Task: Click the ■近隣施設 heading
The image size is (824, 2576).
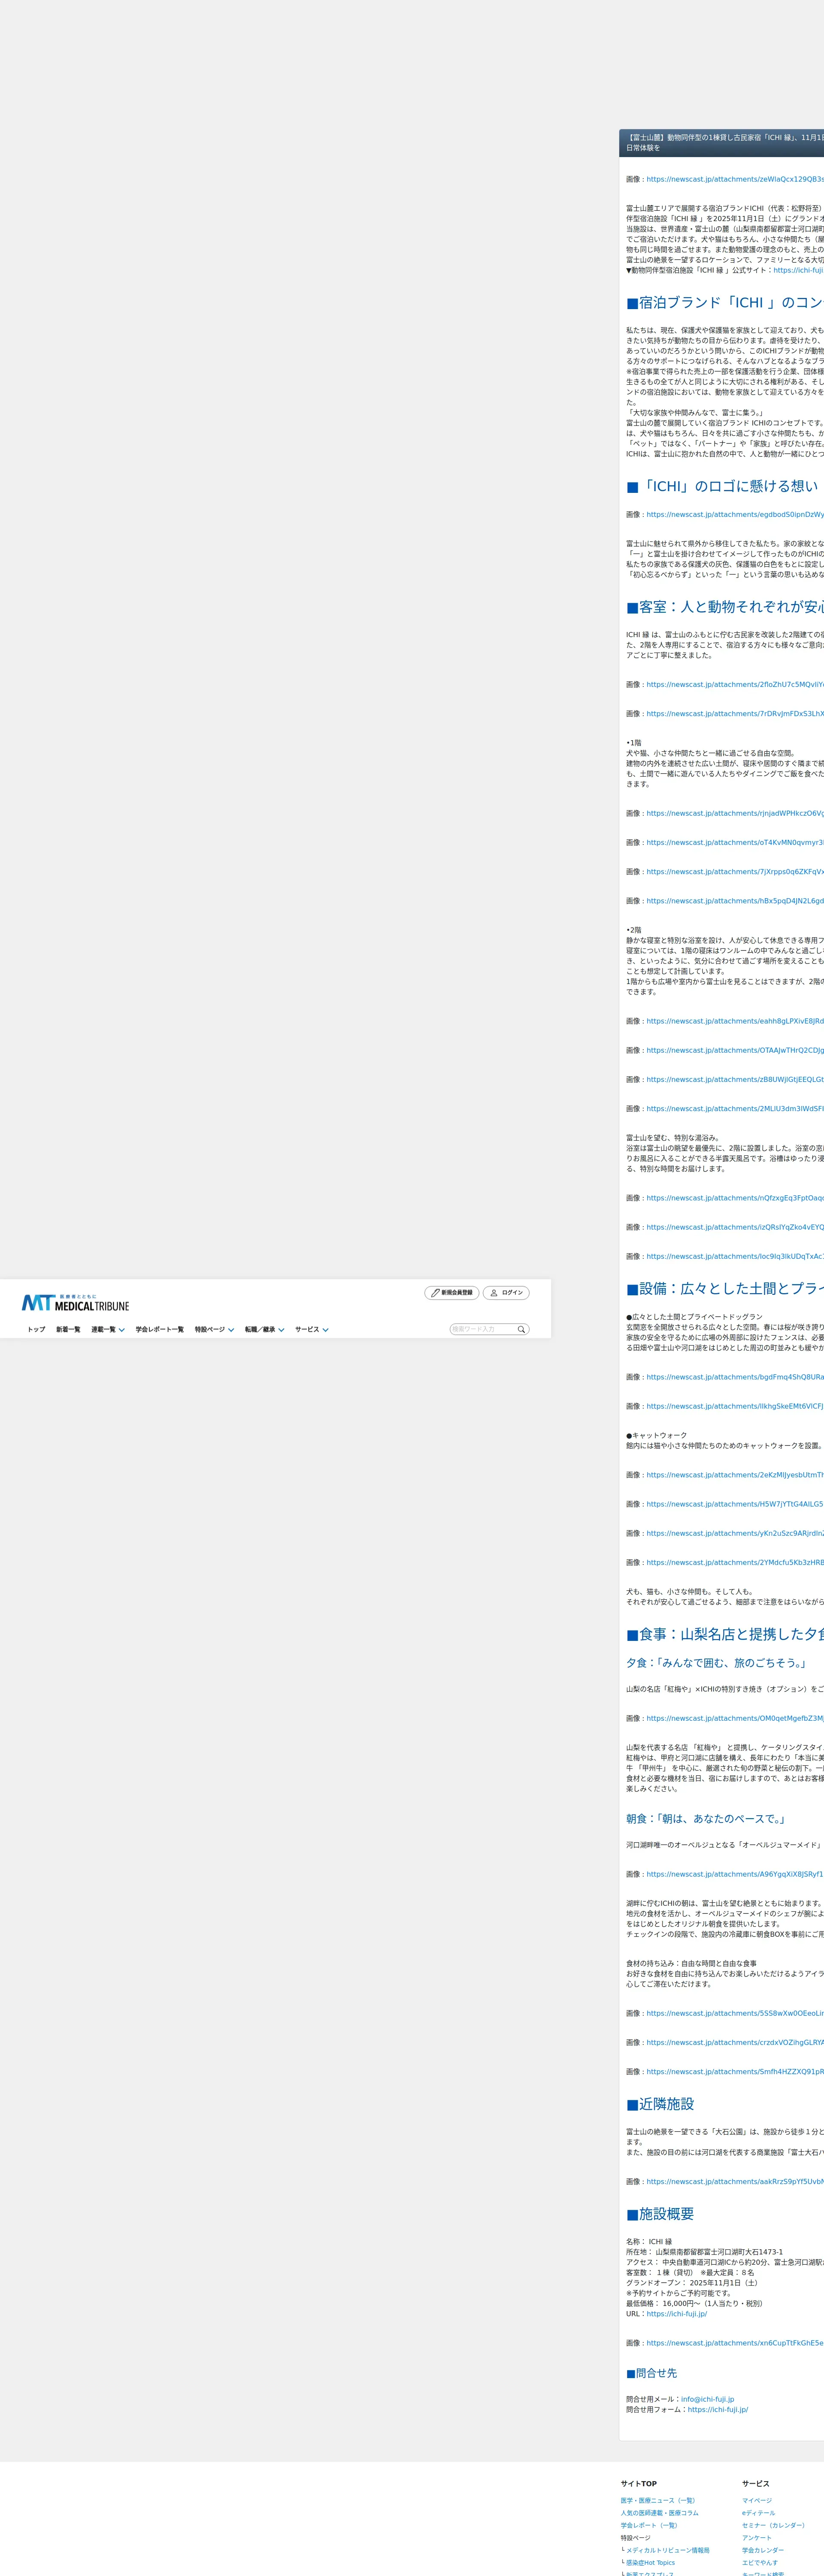Action: [660, 2104]
